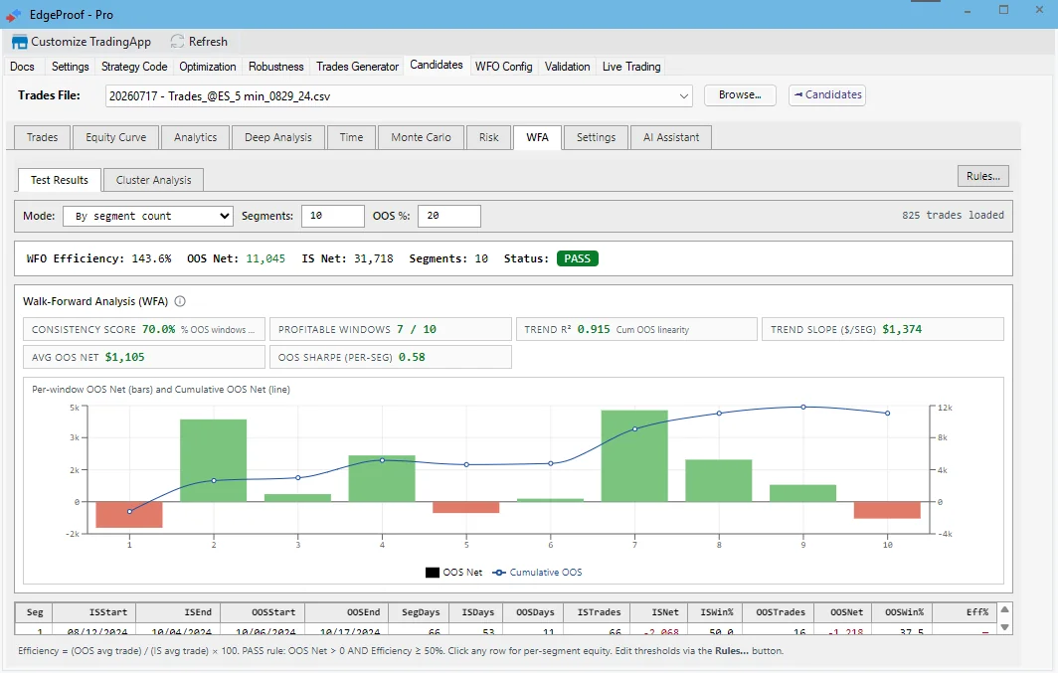Screen dimensions: 1058x673
Task: Click the PROFITABLE WINDOWS 7 / 10 card
Action: [x=391, y=330]
